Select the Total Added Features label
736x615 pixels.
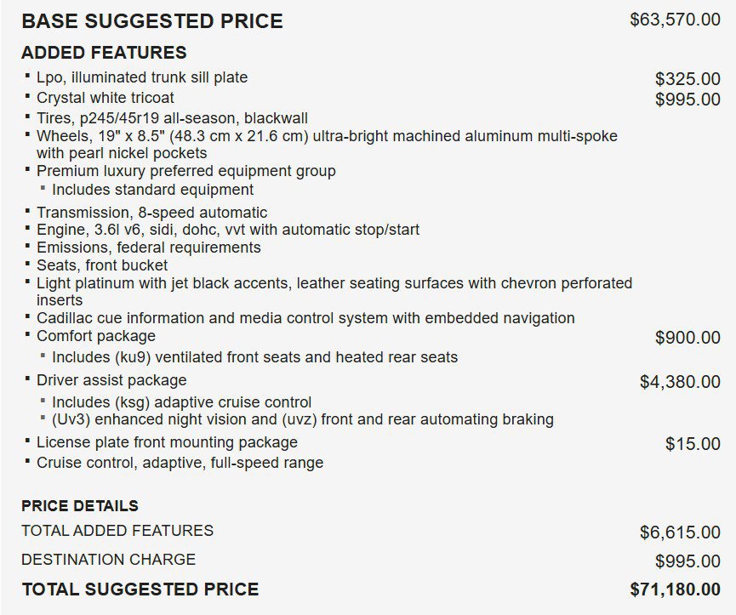point(117,531)
